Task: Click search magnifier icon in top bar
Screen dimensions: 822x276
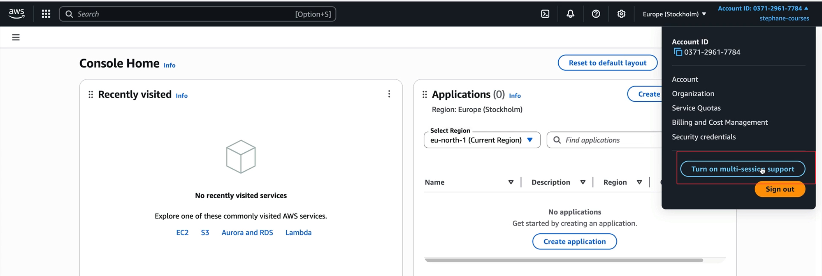Action: tap(69, 14)
